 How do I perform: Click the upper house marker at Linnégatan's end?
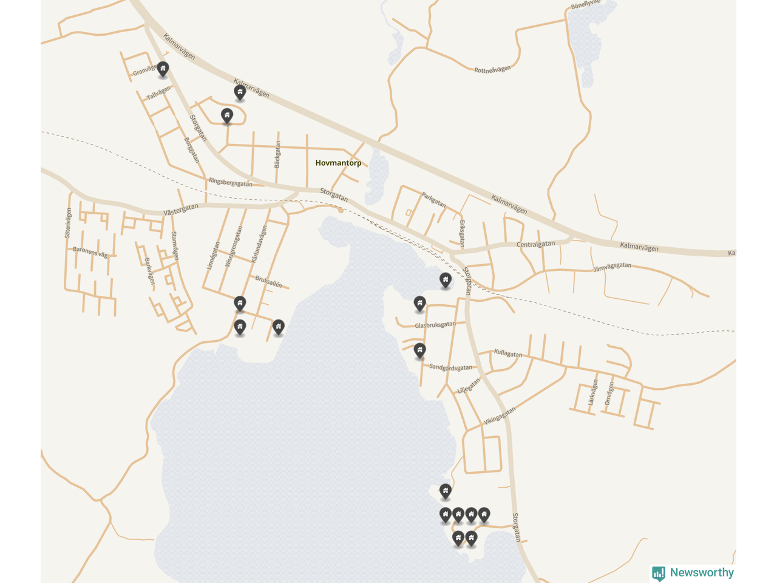(x=240, y=303)
